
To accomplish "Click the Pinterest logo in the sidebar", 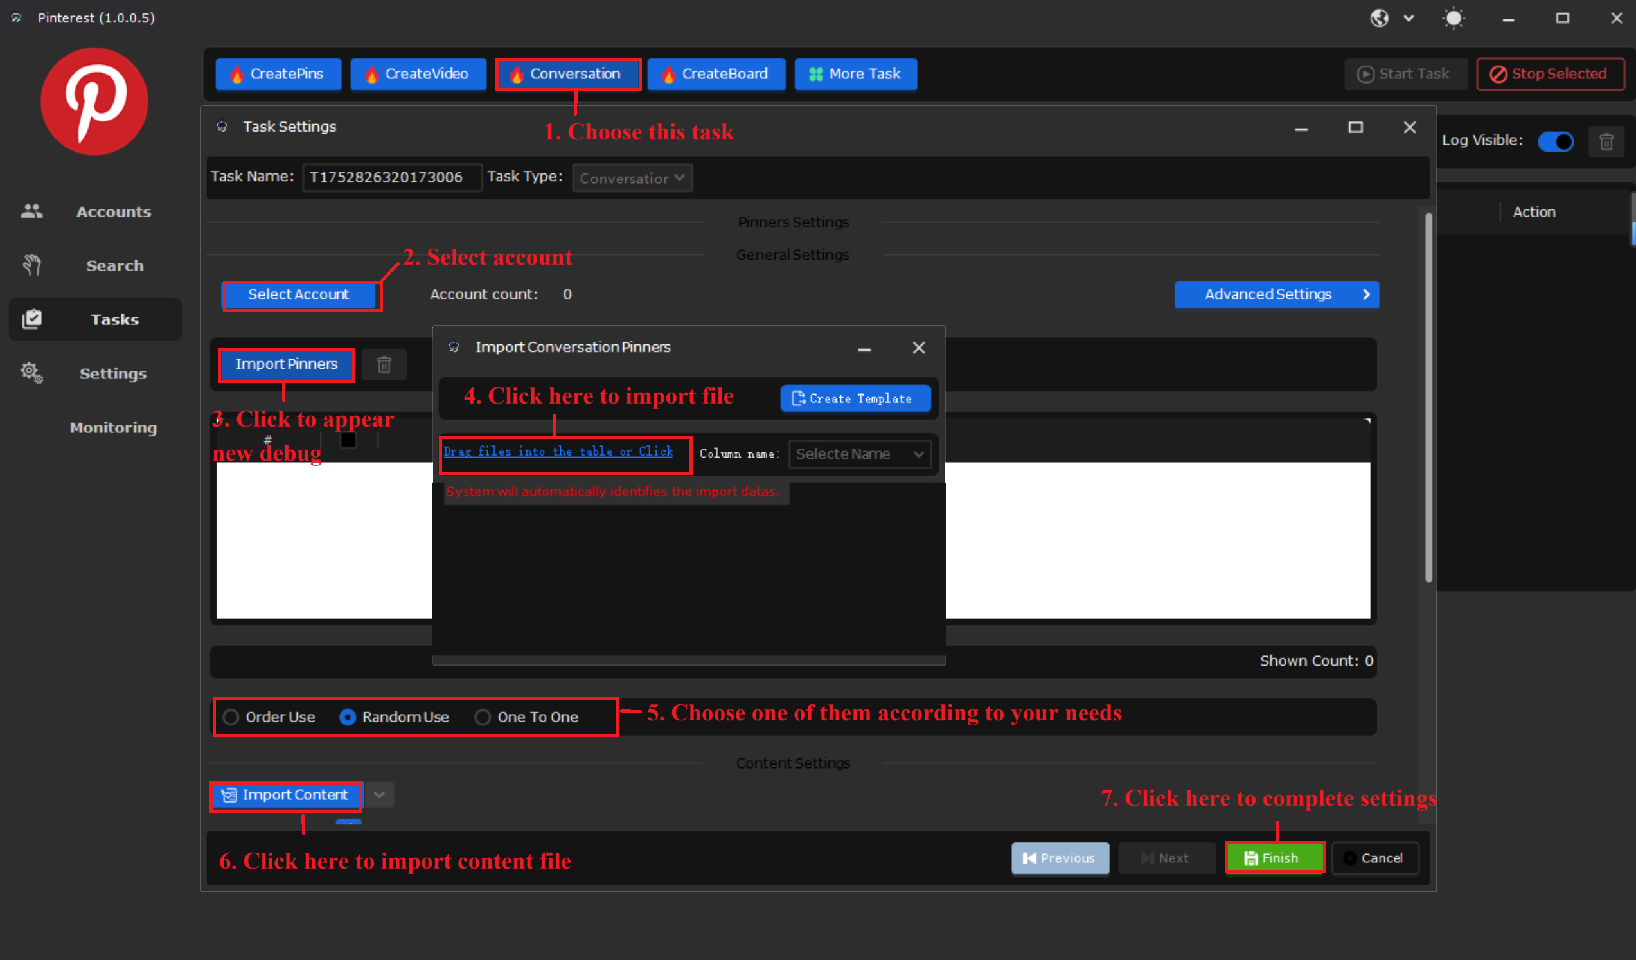I will coord(95,102).
